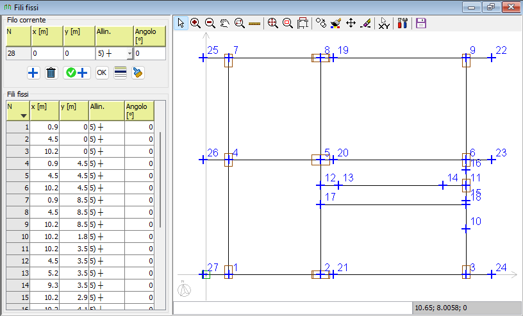Click the purple save floppy icon
Image resolution: width=523 pixels, height=316 pixels.
coord(421,23)
